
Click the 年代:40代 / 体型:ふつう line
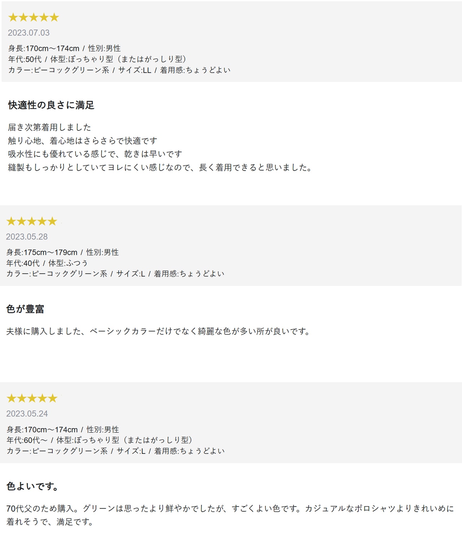(x=47, y=263)
